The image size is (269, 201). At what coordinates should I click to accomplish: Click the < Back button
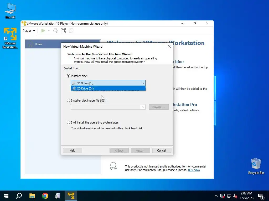pyautogui.click(x=119, y=150)
